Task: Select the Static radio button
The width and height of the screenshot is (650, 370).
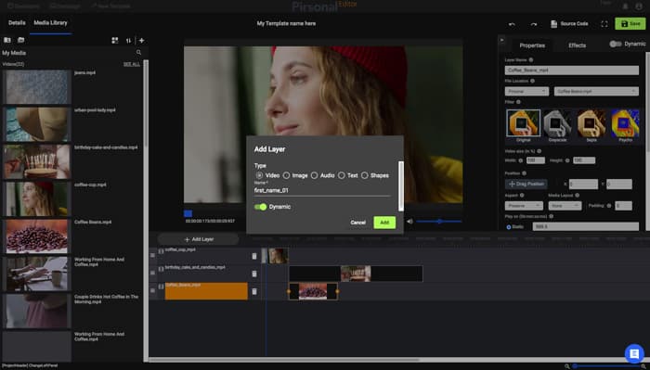Action: (509, 227)
